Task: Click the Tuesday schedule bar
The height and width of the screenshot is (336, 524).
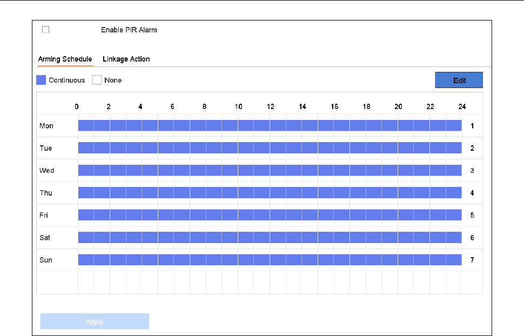Action: click(270, 148)
